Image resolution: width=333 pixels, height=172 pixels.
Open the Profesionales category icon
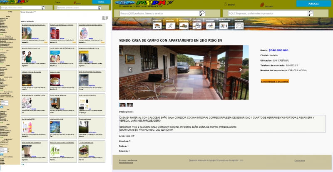224,26
